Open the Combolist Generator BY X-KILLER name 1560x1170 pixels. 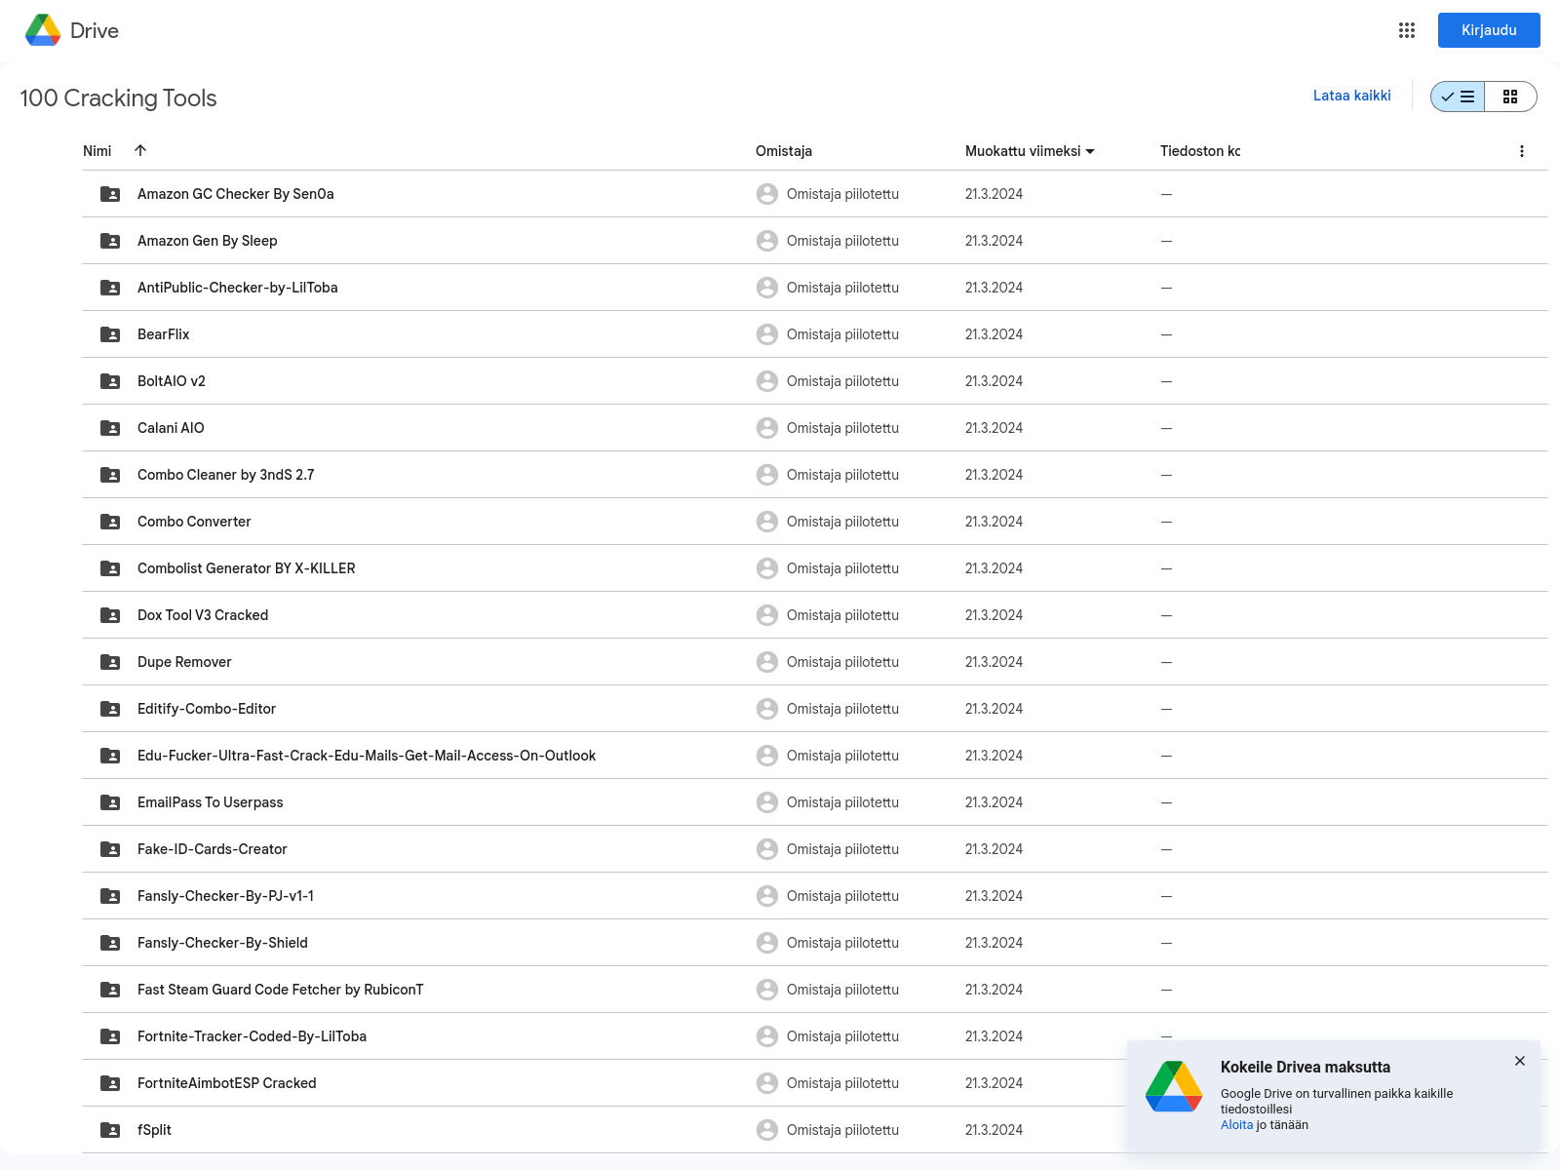click(247, 568)
